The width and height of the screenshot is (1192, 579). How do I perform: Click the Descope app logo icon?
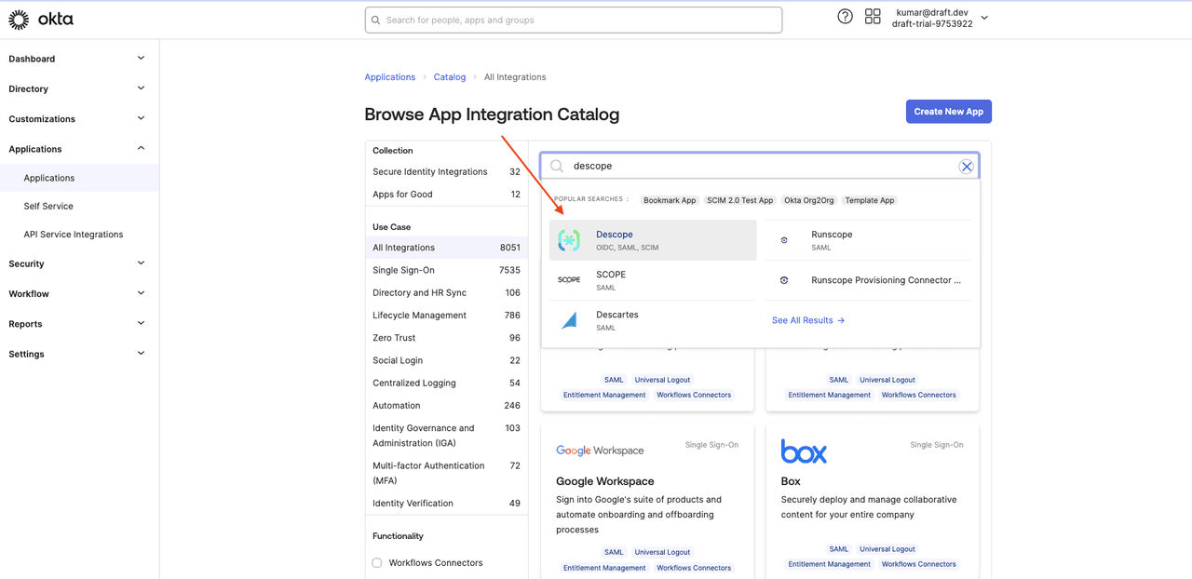pos(569,240)
